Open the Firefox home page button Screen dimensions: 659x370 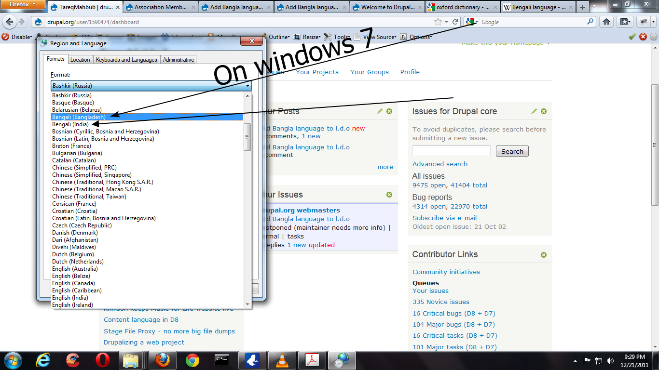tap(606, 22)
